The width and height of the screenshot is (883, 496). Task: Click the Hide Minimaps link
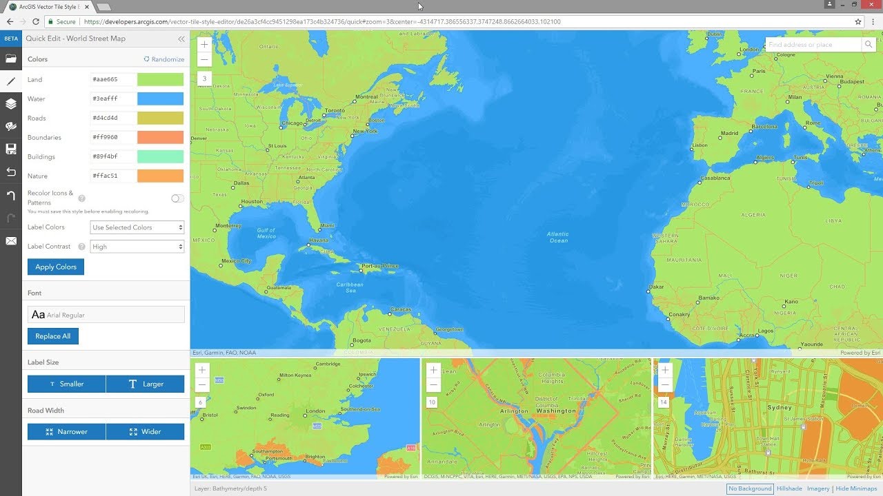point(856,488)
